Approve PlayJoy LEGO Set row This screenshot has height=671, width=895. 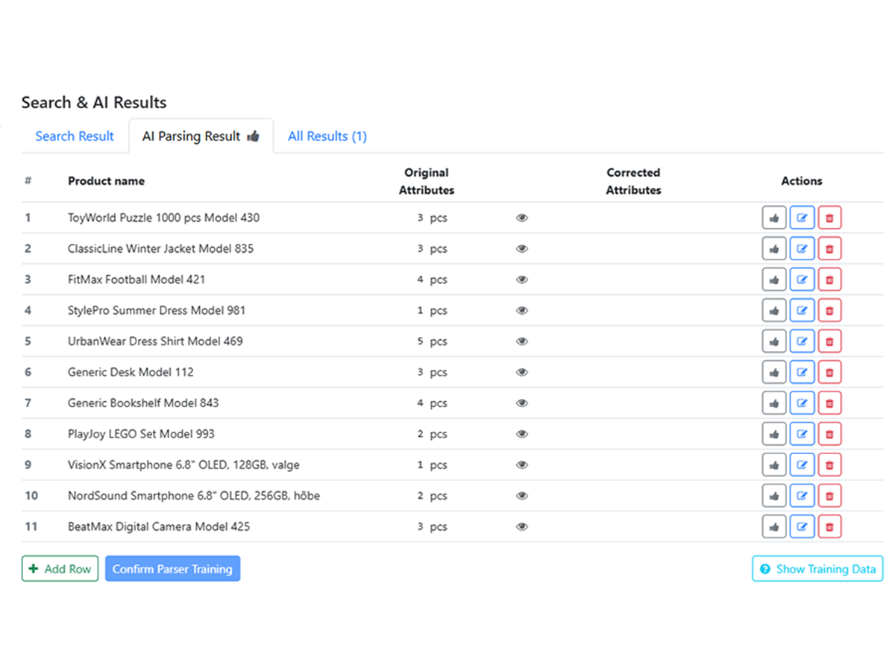(774, 434)
